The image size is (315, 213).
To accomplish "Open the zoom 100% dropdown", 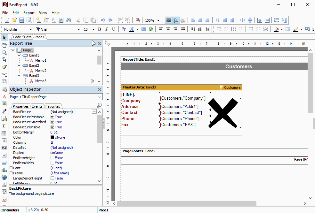I will pyautogui.click(x=158, y=20).
